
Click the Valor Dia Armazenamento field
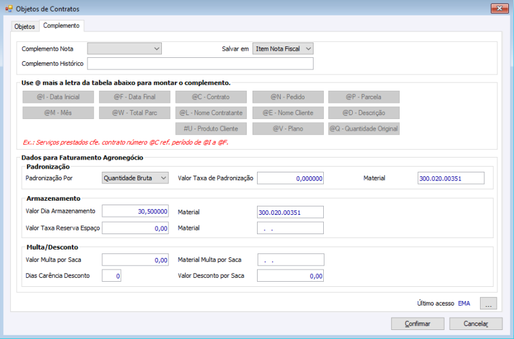click(135, 212)
